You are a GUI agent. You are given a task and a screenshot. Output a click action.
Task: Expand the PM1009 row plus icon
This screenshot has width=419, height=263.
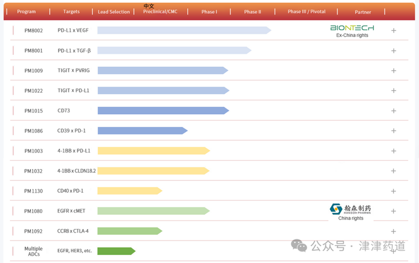(393, 70)
